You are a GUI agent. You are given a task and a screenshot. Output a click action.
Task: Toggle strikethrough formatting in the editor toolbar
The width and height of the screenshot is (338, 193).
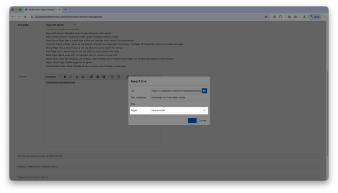click(83, 77)
